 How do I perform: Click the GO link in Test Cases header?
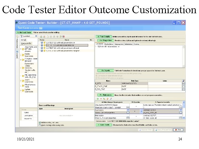[41, 28]
